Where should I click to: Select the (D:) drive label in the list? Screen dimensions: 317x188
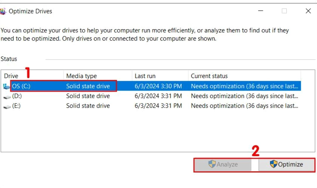tap(17, 96)
